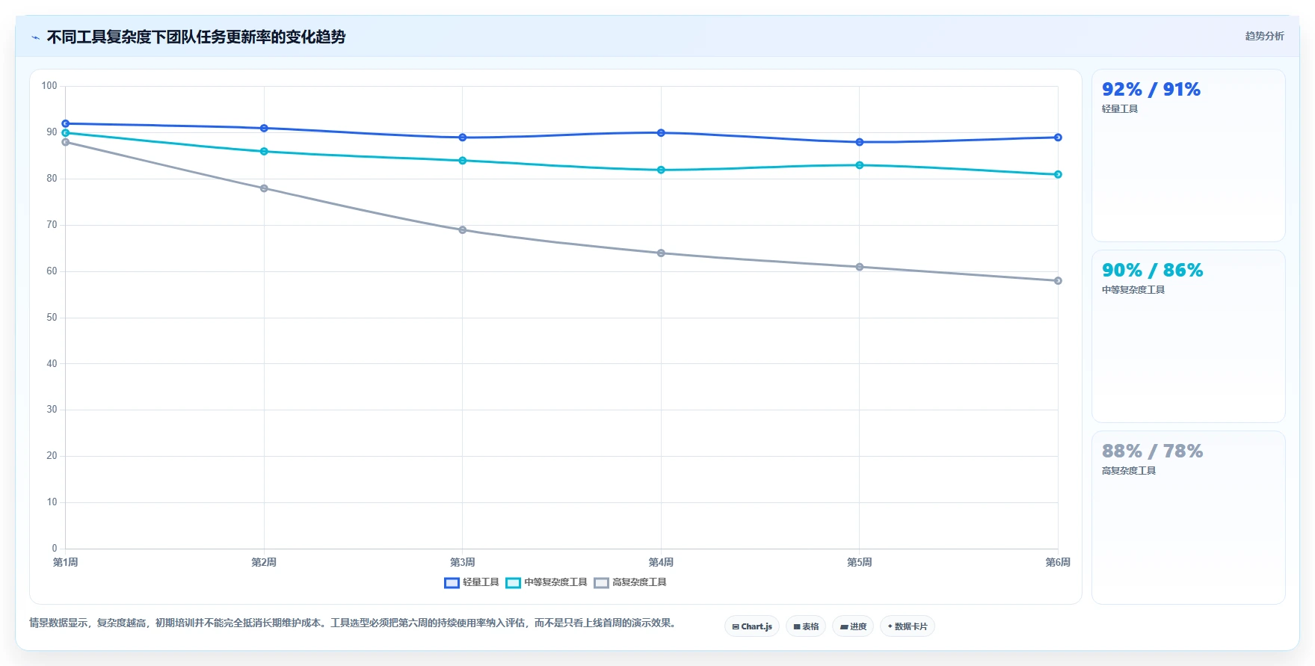Toggle the 中等复杂度工具 legend series
The image size is (1315, 666).
[546, 582]
